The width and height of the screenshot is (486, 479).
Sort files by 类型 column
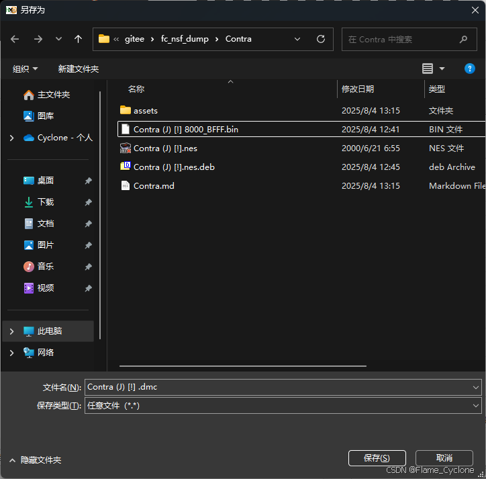pos(437,89)
